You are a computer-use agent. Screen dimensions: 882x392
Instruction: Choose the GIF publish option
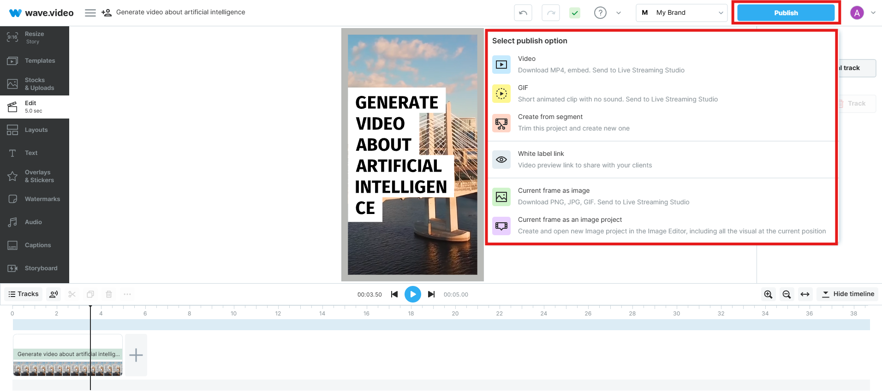click(x=661, y=94)
